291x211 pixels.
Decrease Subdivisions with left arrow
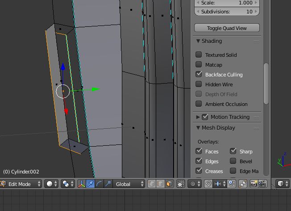pyautogui.click(x=198, y=12)
